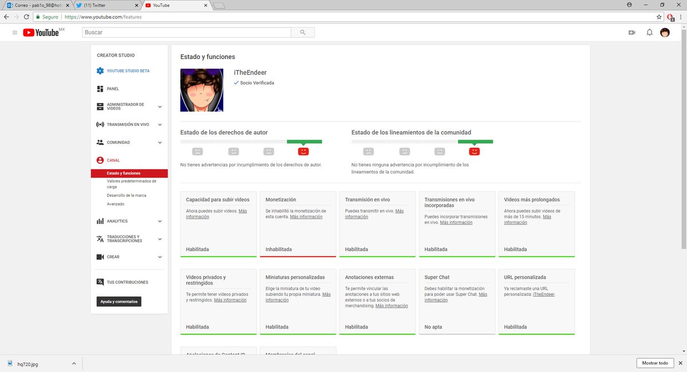The width and height of the screenshot is (687, 372).
Task: Expand the Comunidad section
Action: [160, 142]
